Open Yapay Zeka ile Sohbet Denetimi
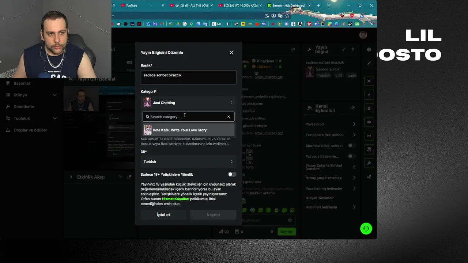This screenshot has width=468, height=263. point(331,167)
